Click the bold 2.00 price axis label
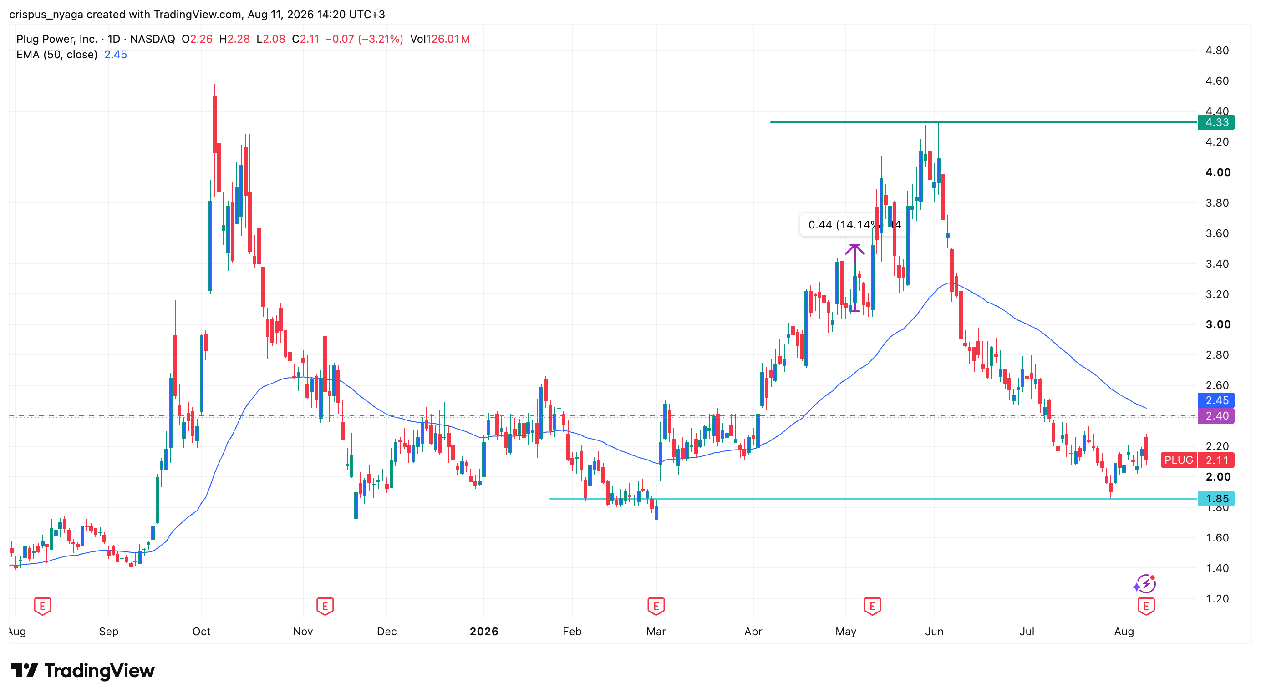 coord(1218,477)
